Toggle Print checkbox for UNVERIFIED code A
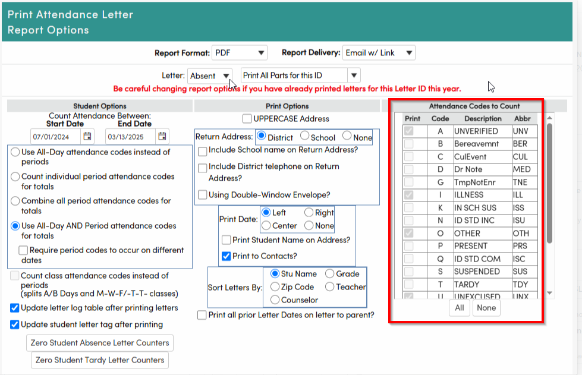Viewport: 582px width, 375px height. click(408, 131)
